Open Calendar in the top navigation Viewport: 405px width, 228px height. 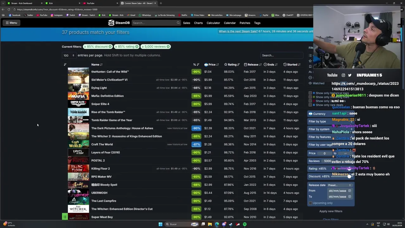(x=230, y=23)
